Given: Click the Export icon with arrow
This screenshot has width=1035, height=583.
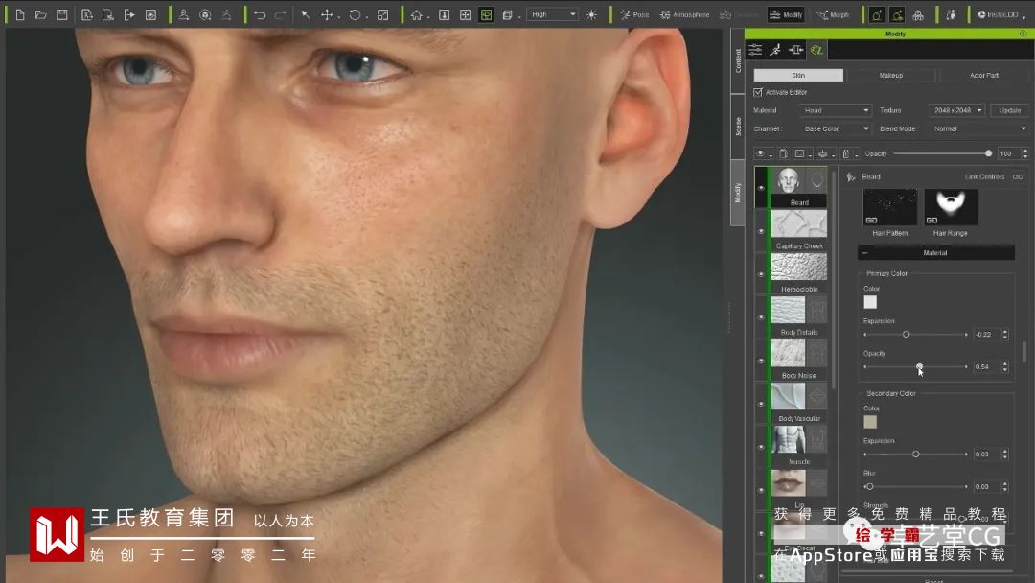Looking at the screenshot, I should pyautogui.click(x=129, y=14).
